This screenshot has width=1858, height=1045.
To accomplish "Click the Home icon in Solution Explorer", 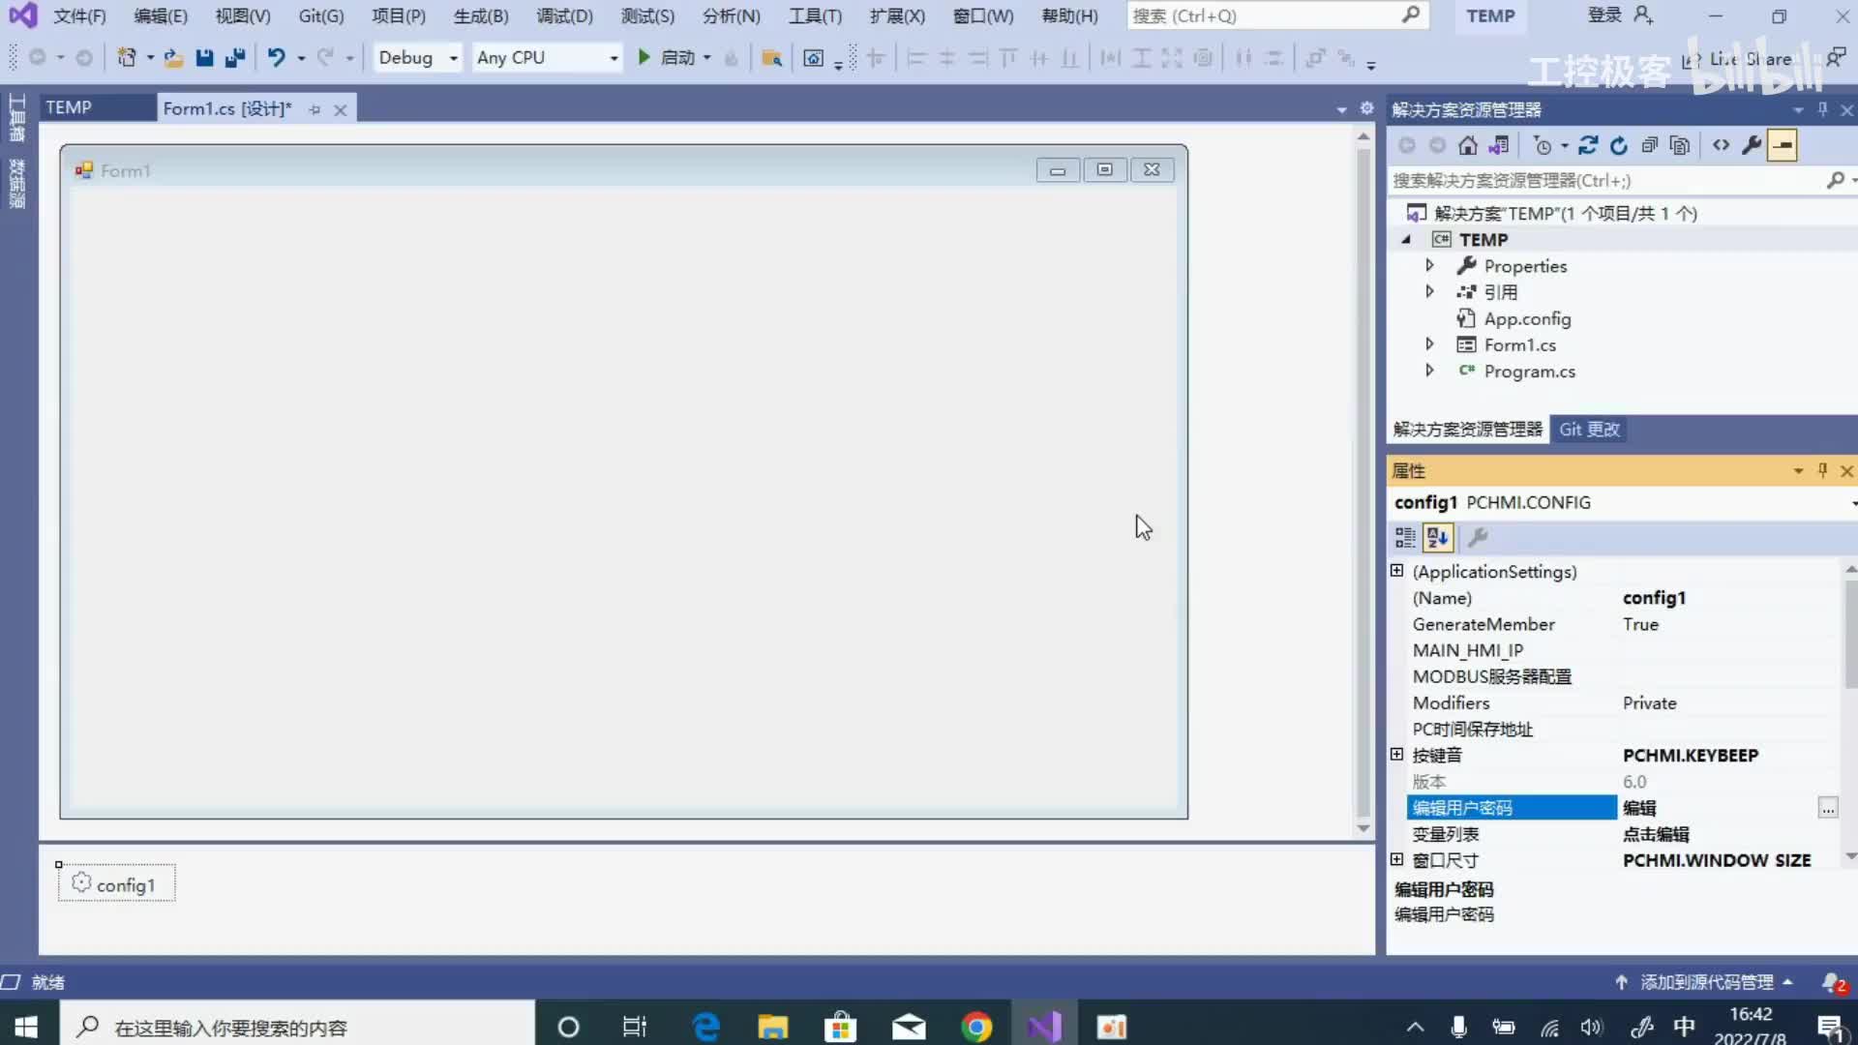I will (x=1468, y=145).
